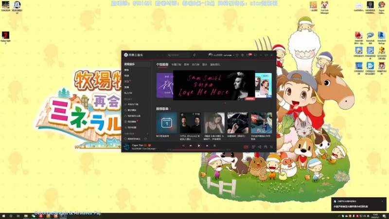The height and width of the screenshot is (219, 389).
Task: Open 我喜欢的音乐 playlist in sidebar
Action: pyautogui.click(x=133, y=139)
